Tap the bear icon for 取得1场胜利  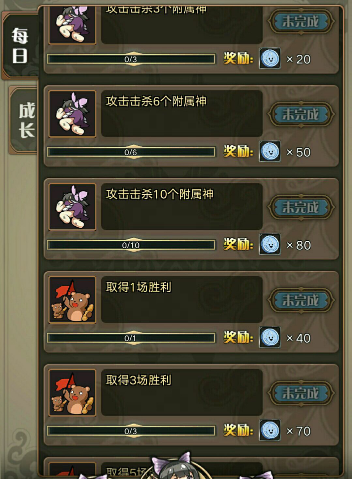click(x=72, y=300)
